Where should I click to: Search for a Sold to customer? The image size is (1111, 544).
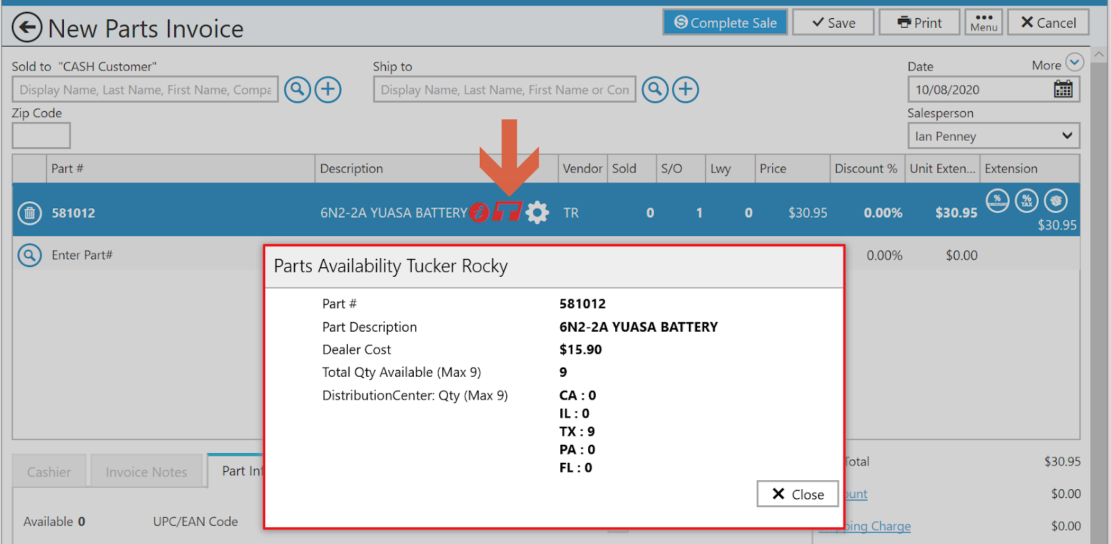tap(297, 90)
